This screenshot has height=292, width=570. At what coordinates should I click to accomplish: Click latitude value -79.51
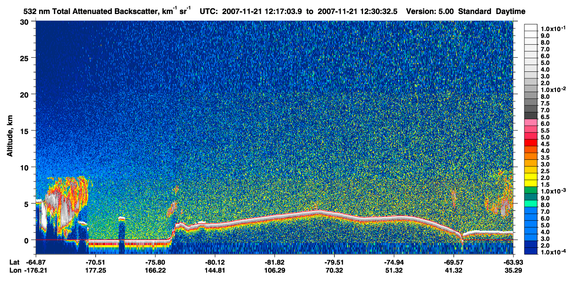pos(334,262)
